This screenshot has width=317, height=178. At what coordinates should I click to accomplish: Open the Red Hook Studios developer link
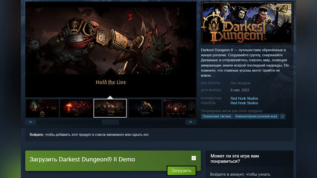pos(244,98)
